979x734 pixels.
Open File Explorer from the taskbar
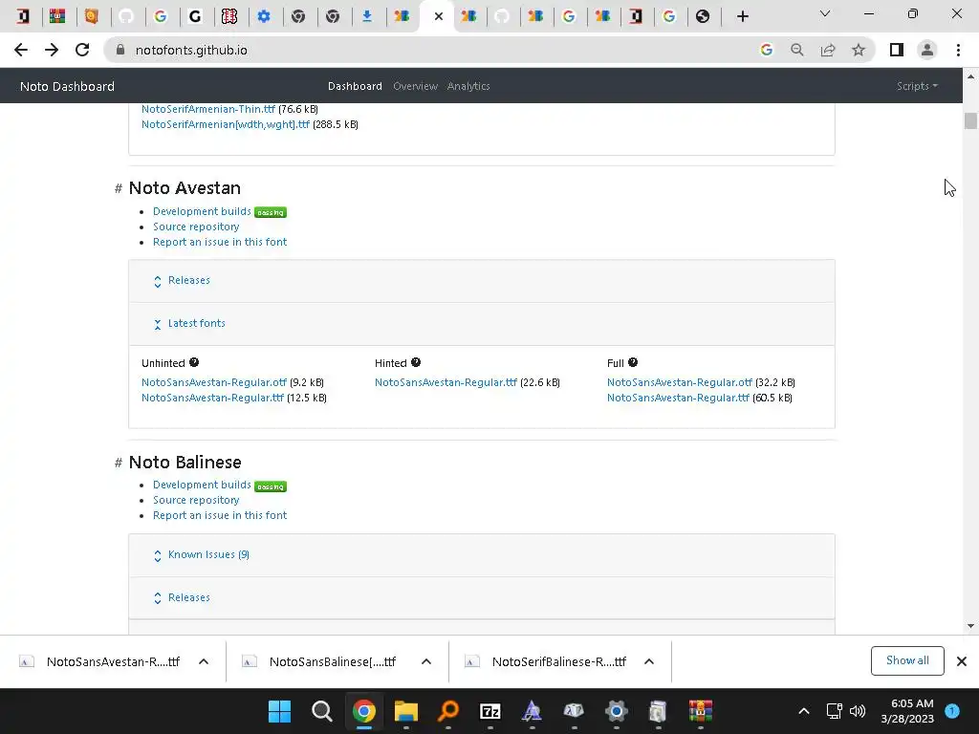pos(405,711)
